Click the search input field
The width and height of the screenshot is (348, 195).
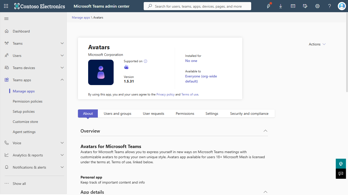pyautogui.click(x=197, y=6)
